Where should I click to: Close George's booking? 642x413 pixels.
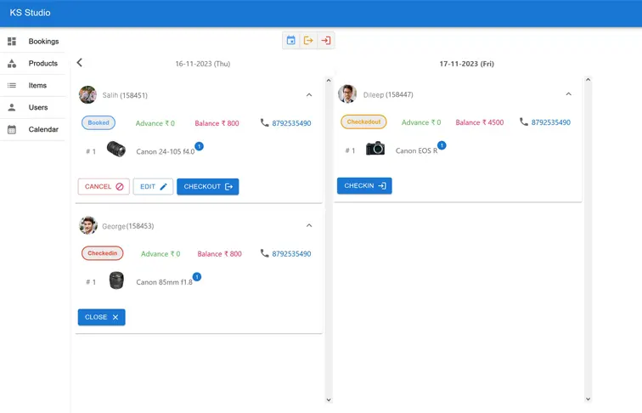102,317
